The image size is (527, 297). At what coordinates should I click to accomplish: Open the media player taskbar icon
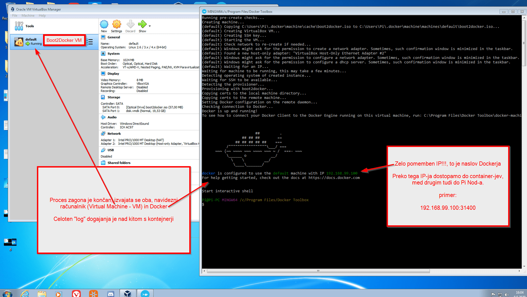(58, 294)
